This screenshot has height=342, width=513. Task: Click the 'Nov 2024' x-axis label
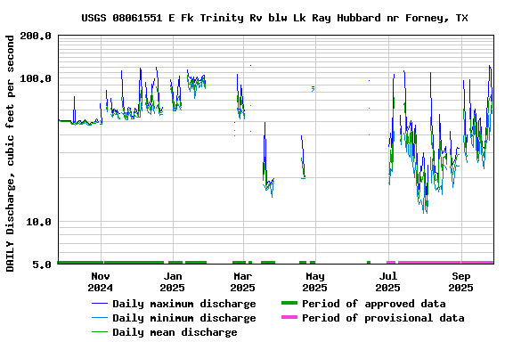coord(100,281)
